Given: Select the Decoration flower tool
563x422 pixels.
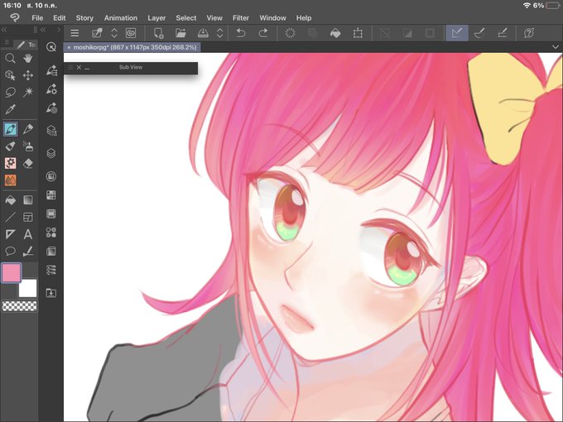Looking at the screenshot, I should (11, 163).
